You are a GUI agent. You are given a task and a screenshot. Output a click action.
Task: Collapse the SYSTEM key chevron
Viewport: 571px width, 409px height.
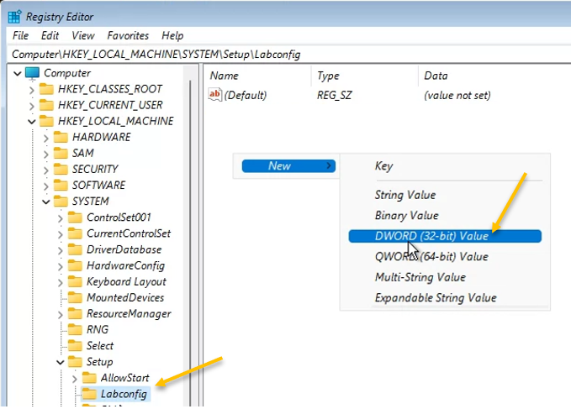[46, 202]
